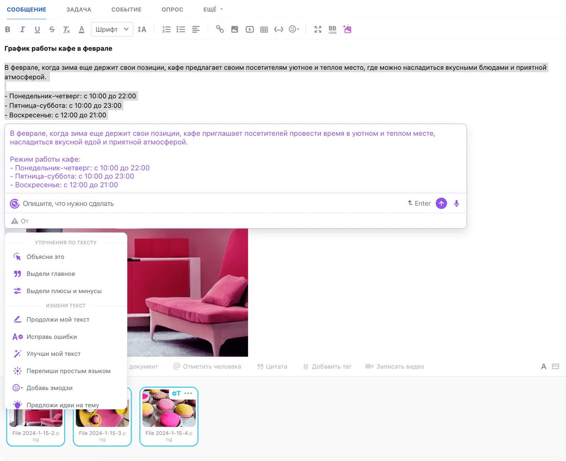Open the Шрифт font dropdown

coord(112,29)
